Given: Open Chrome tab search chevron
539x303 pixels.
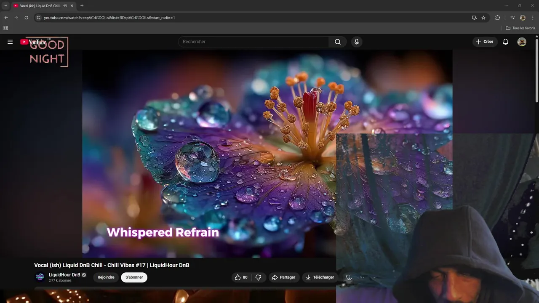Looking at the screenshot, I should pos(5,5).
